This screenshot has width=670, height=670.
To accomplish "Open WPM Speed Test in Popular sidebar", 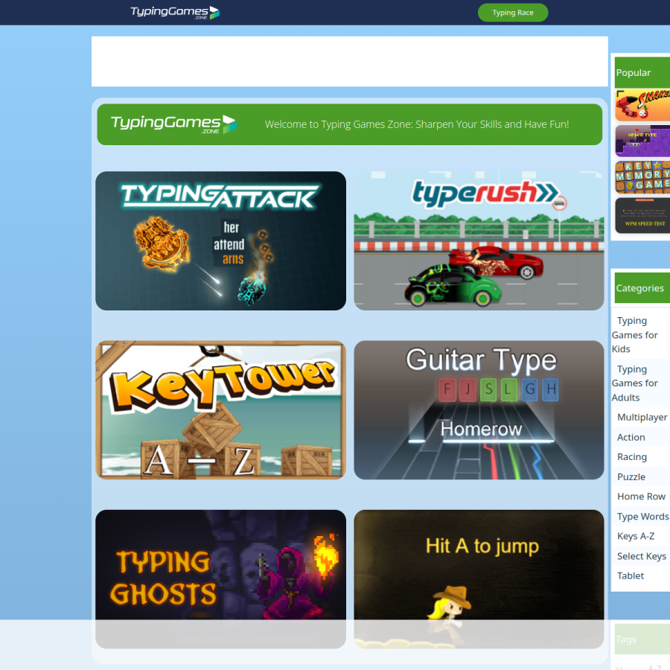I will coord(642,215).
